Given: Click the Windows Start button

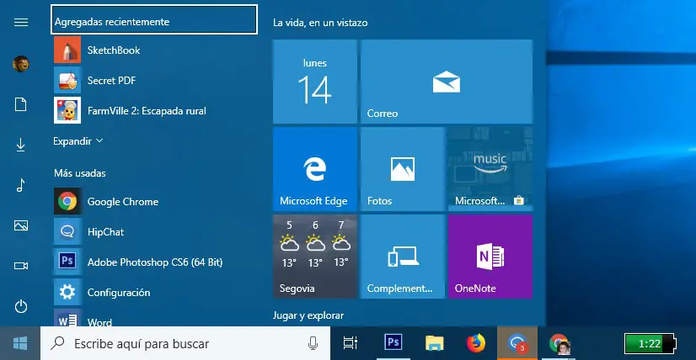Looking at the screenshot, I should click(20, 343).
